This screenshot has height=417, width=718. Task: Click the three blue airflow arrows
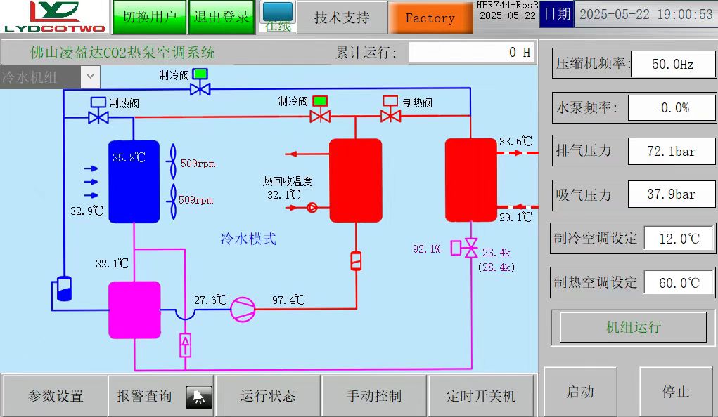click(x=91, y=182)
